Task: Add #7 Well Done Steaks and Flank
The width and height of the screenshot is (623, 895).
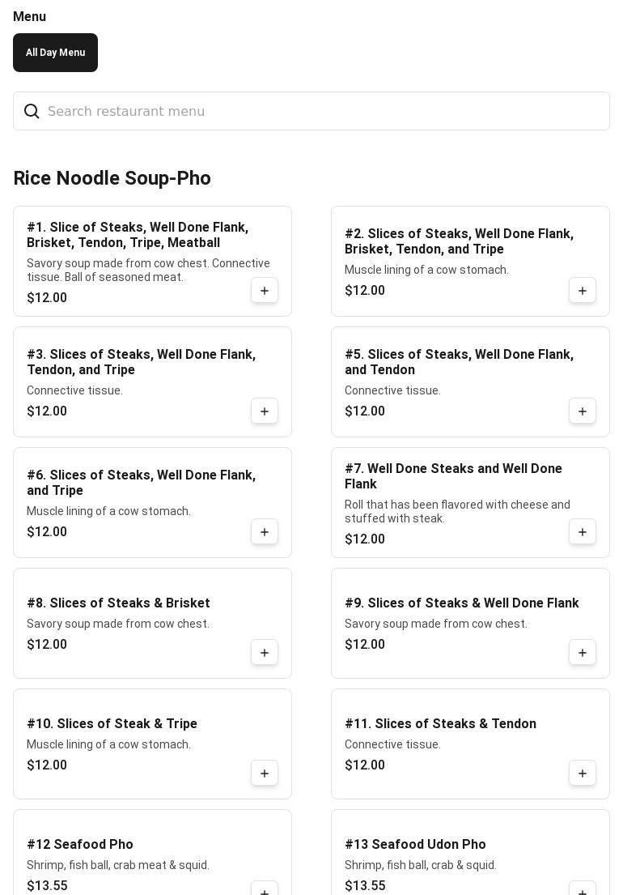Action: 583,532
